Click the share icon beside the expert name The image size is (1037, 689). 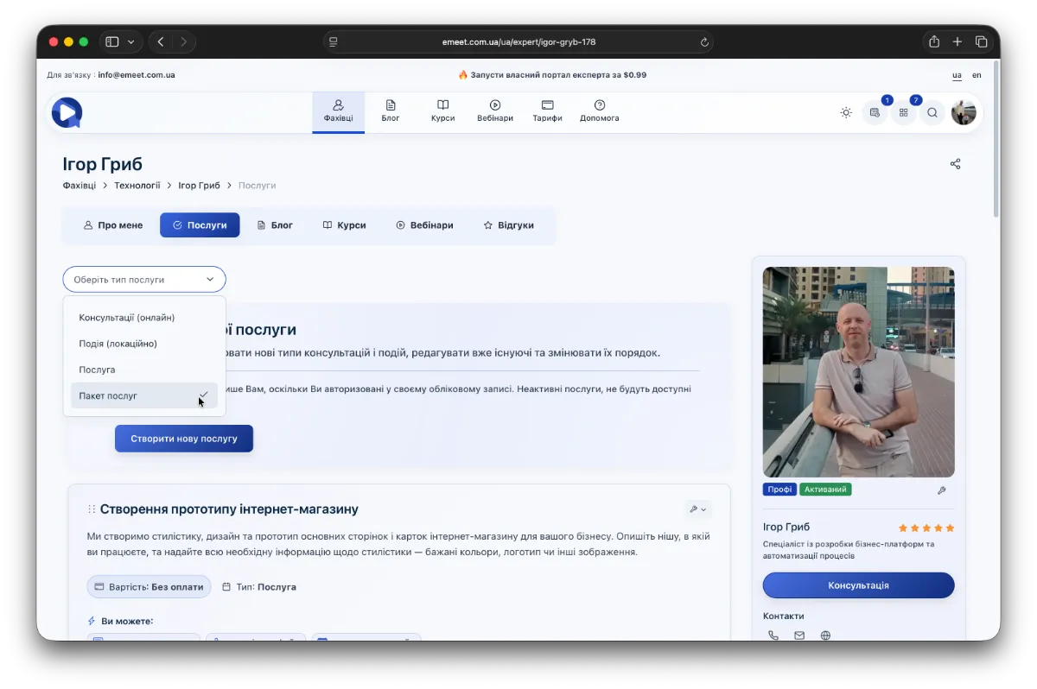point(955,164)
